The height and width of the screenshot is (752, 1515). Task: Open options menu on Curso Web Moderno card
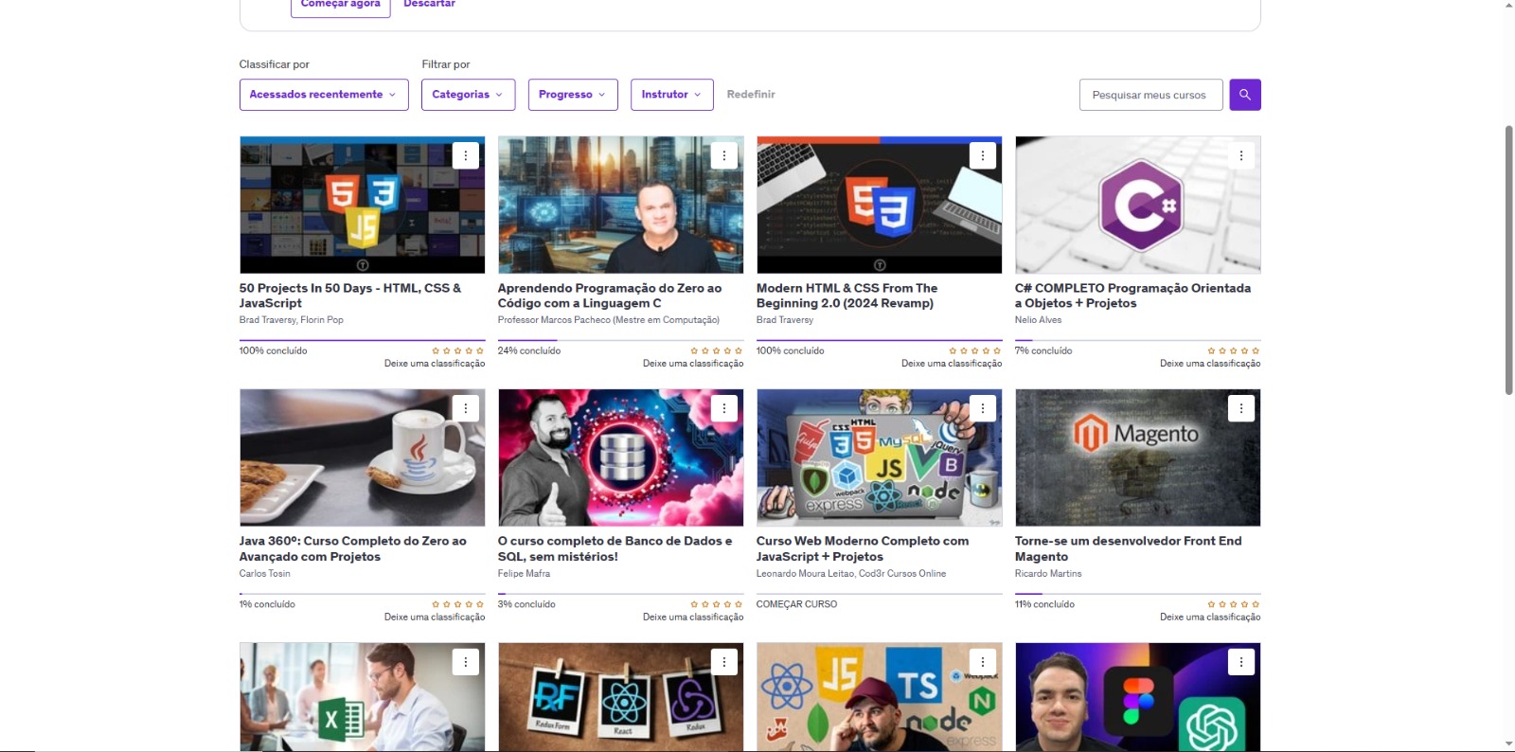pos(982,408)
